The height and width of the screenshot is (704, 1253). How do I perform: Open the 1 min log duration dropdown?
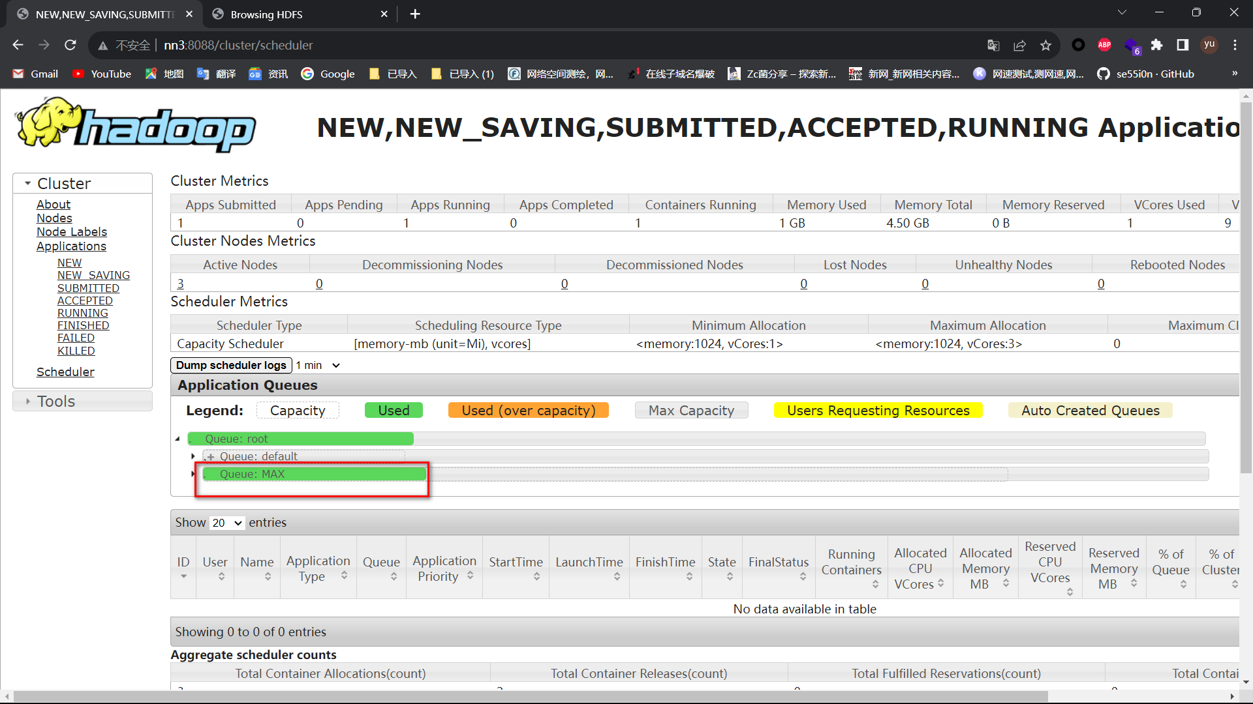tap(318, 365)
